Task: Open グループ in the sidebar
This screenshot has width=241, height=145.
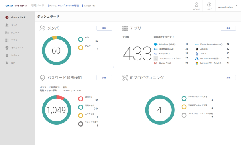Action: 15,33
